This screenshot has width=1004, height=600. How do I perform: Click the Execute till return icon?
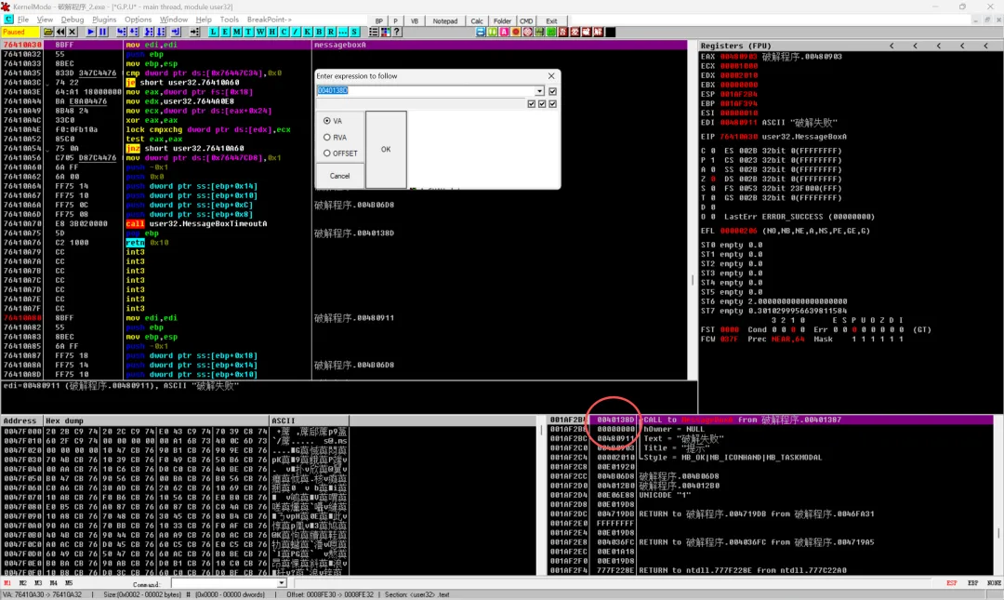(176, 32)
